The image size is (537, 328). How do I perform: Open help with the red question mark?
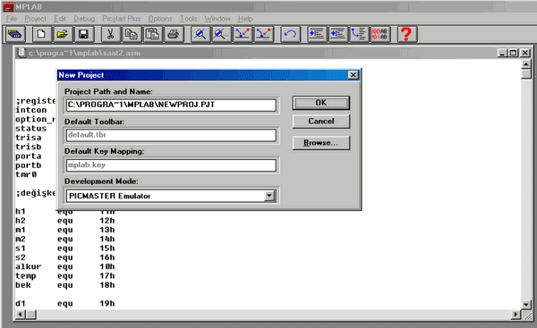coord(406,34)
